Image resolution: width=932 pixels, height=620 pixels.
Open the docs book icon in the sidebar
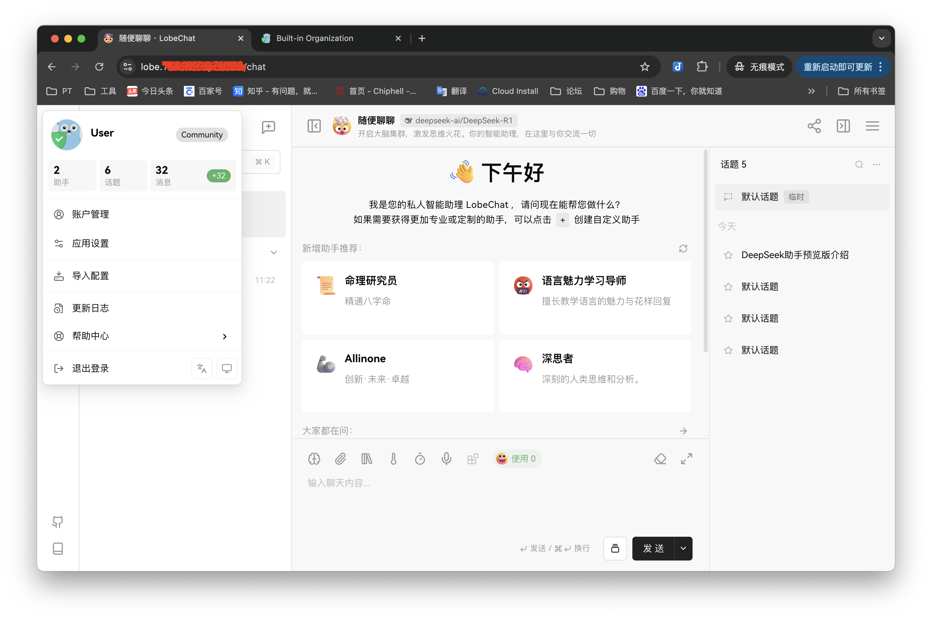click(58, 548)
